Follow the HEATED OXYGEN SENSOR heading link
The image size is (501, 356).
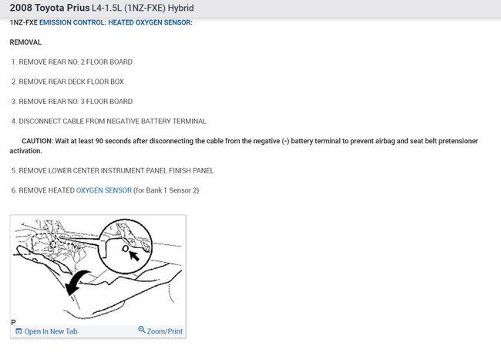pyautogui.click(x=150, y=22)
